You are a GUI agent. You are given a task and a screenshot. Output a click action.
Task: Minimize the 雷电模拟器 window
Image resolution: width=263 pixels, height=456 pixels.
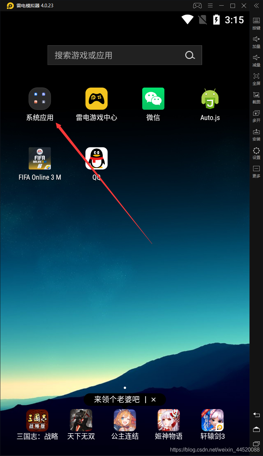click(222, 6)
